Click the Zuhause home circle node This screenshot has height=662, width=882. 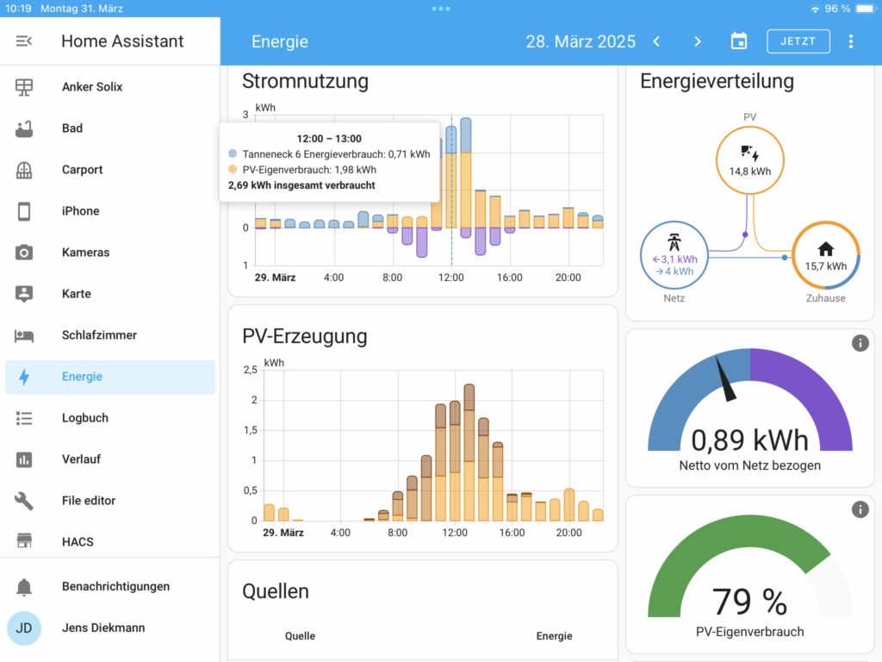[x=825, y=256]
